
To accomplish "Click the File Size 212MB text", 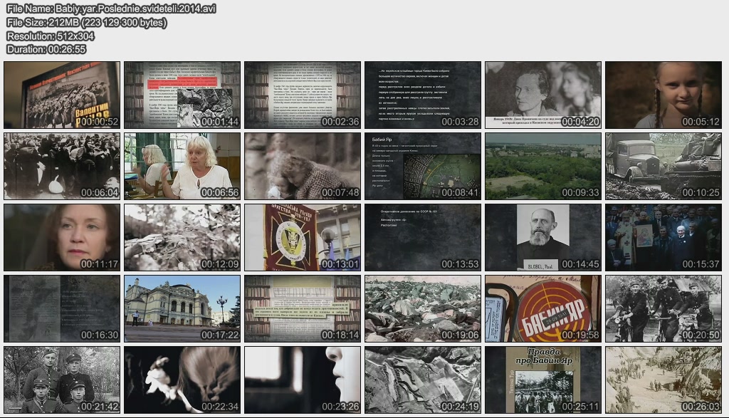I will pyautogui.click(x=87, y=23).
